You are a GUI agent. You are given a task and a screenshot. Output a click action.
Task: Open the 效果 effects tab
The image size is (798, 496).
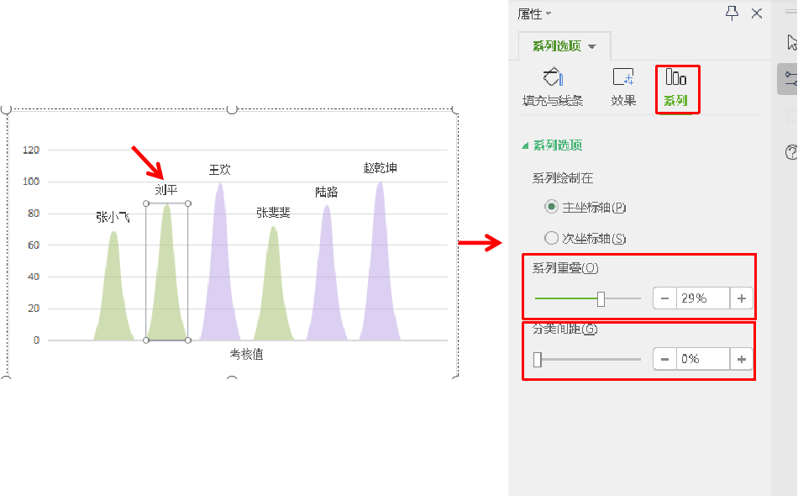coord(623,87)
